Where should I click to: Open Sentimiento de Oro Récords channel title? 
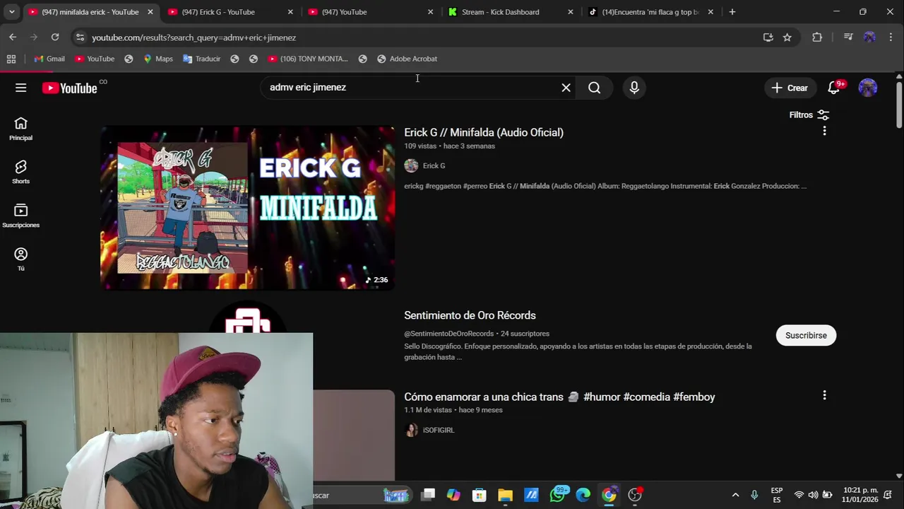click(470, 315)
